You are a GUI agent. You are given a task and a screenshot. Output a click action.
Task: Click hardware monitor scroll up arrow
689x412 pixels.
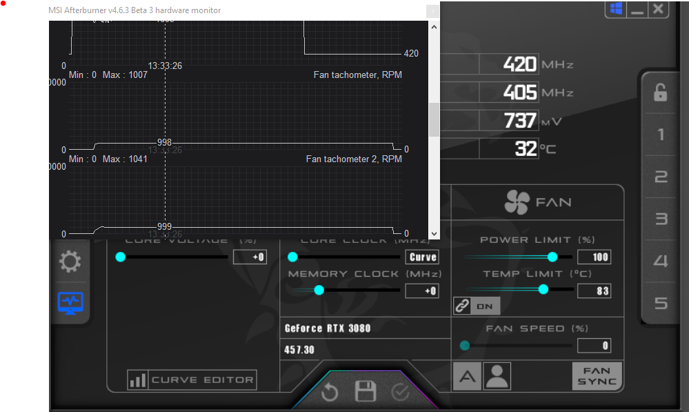[x=434, y=27]
